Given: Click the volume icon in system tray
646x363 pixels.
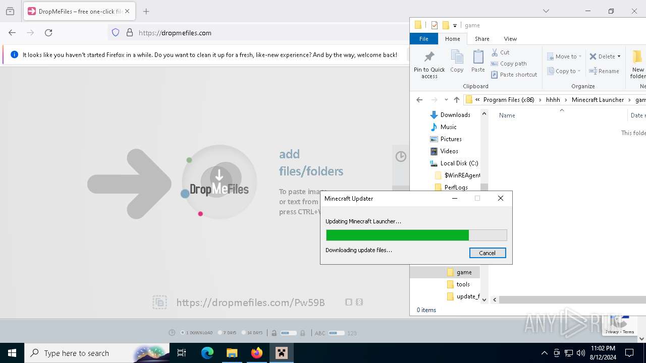Looking at the screenshot, I should [581, 353].
